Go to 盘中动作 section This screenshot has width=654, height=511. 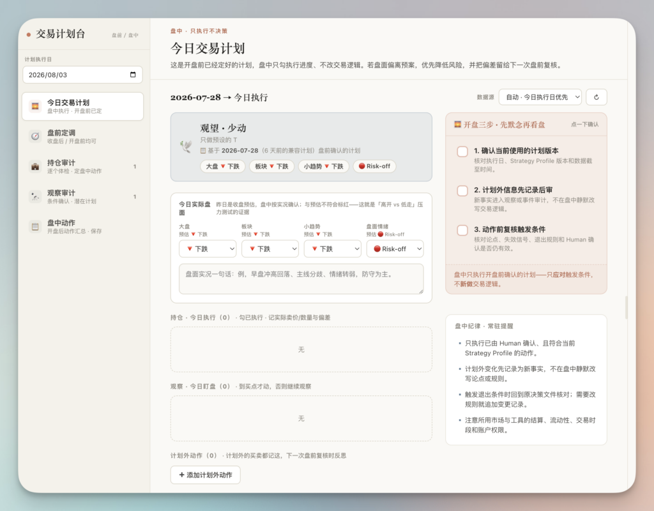click(82, 227)
